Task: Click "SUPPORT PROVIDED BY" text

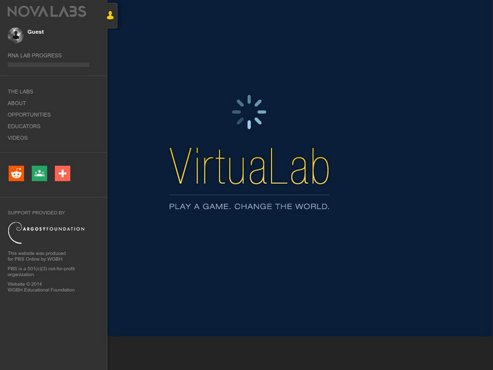Action: pyautogui.click(x=36, y=213)
